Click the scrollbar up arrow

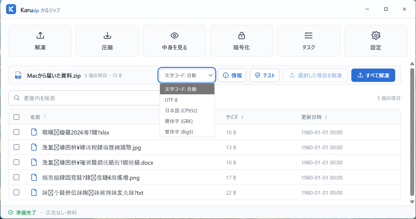[x=412, y=64]
